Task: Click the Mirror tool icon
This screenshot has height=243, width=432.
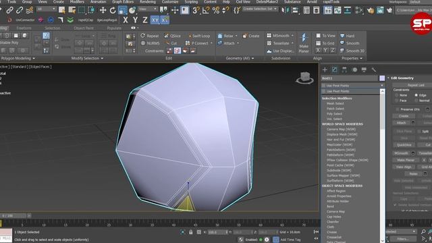Action: (x=285, y=11)
